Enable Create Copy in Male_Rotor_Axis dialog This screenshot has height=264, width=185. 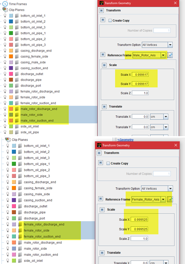pos(110,21)
